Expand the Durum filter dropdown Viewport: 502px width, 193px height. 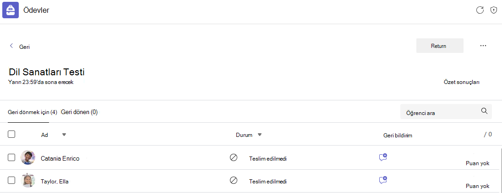(x=260, y=135)
